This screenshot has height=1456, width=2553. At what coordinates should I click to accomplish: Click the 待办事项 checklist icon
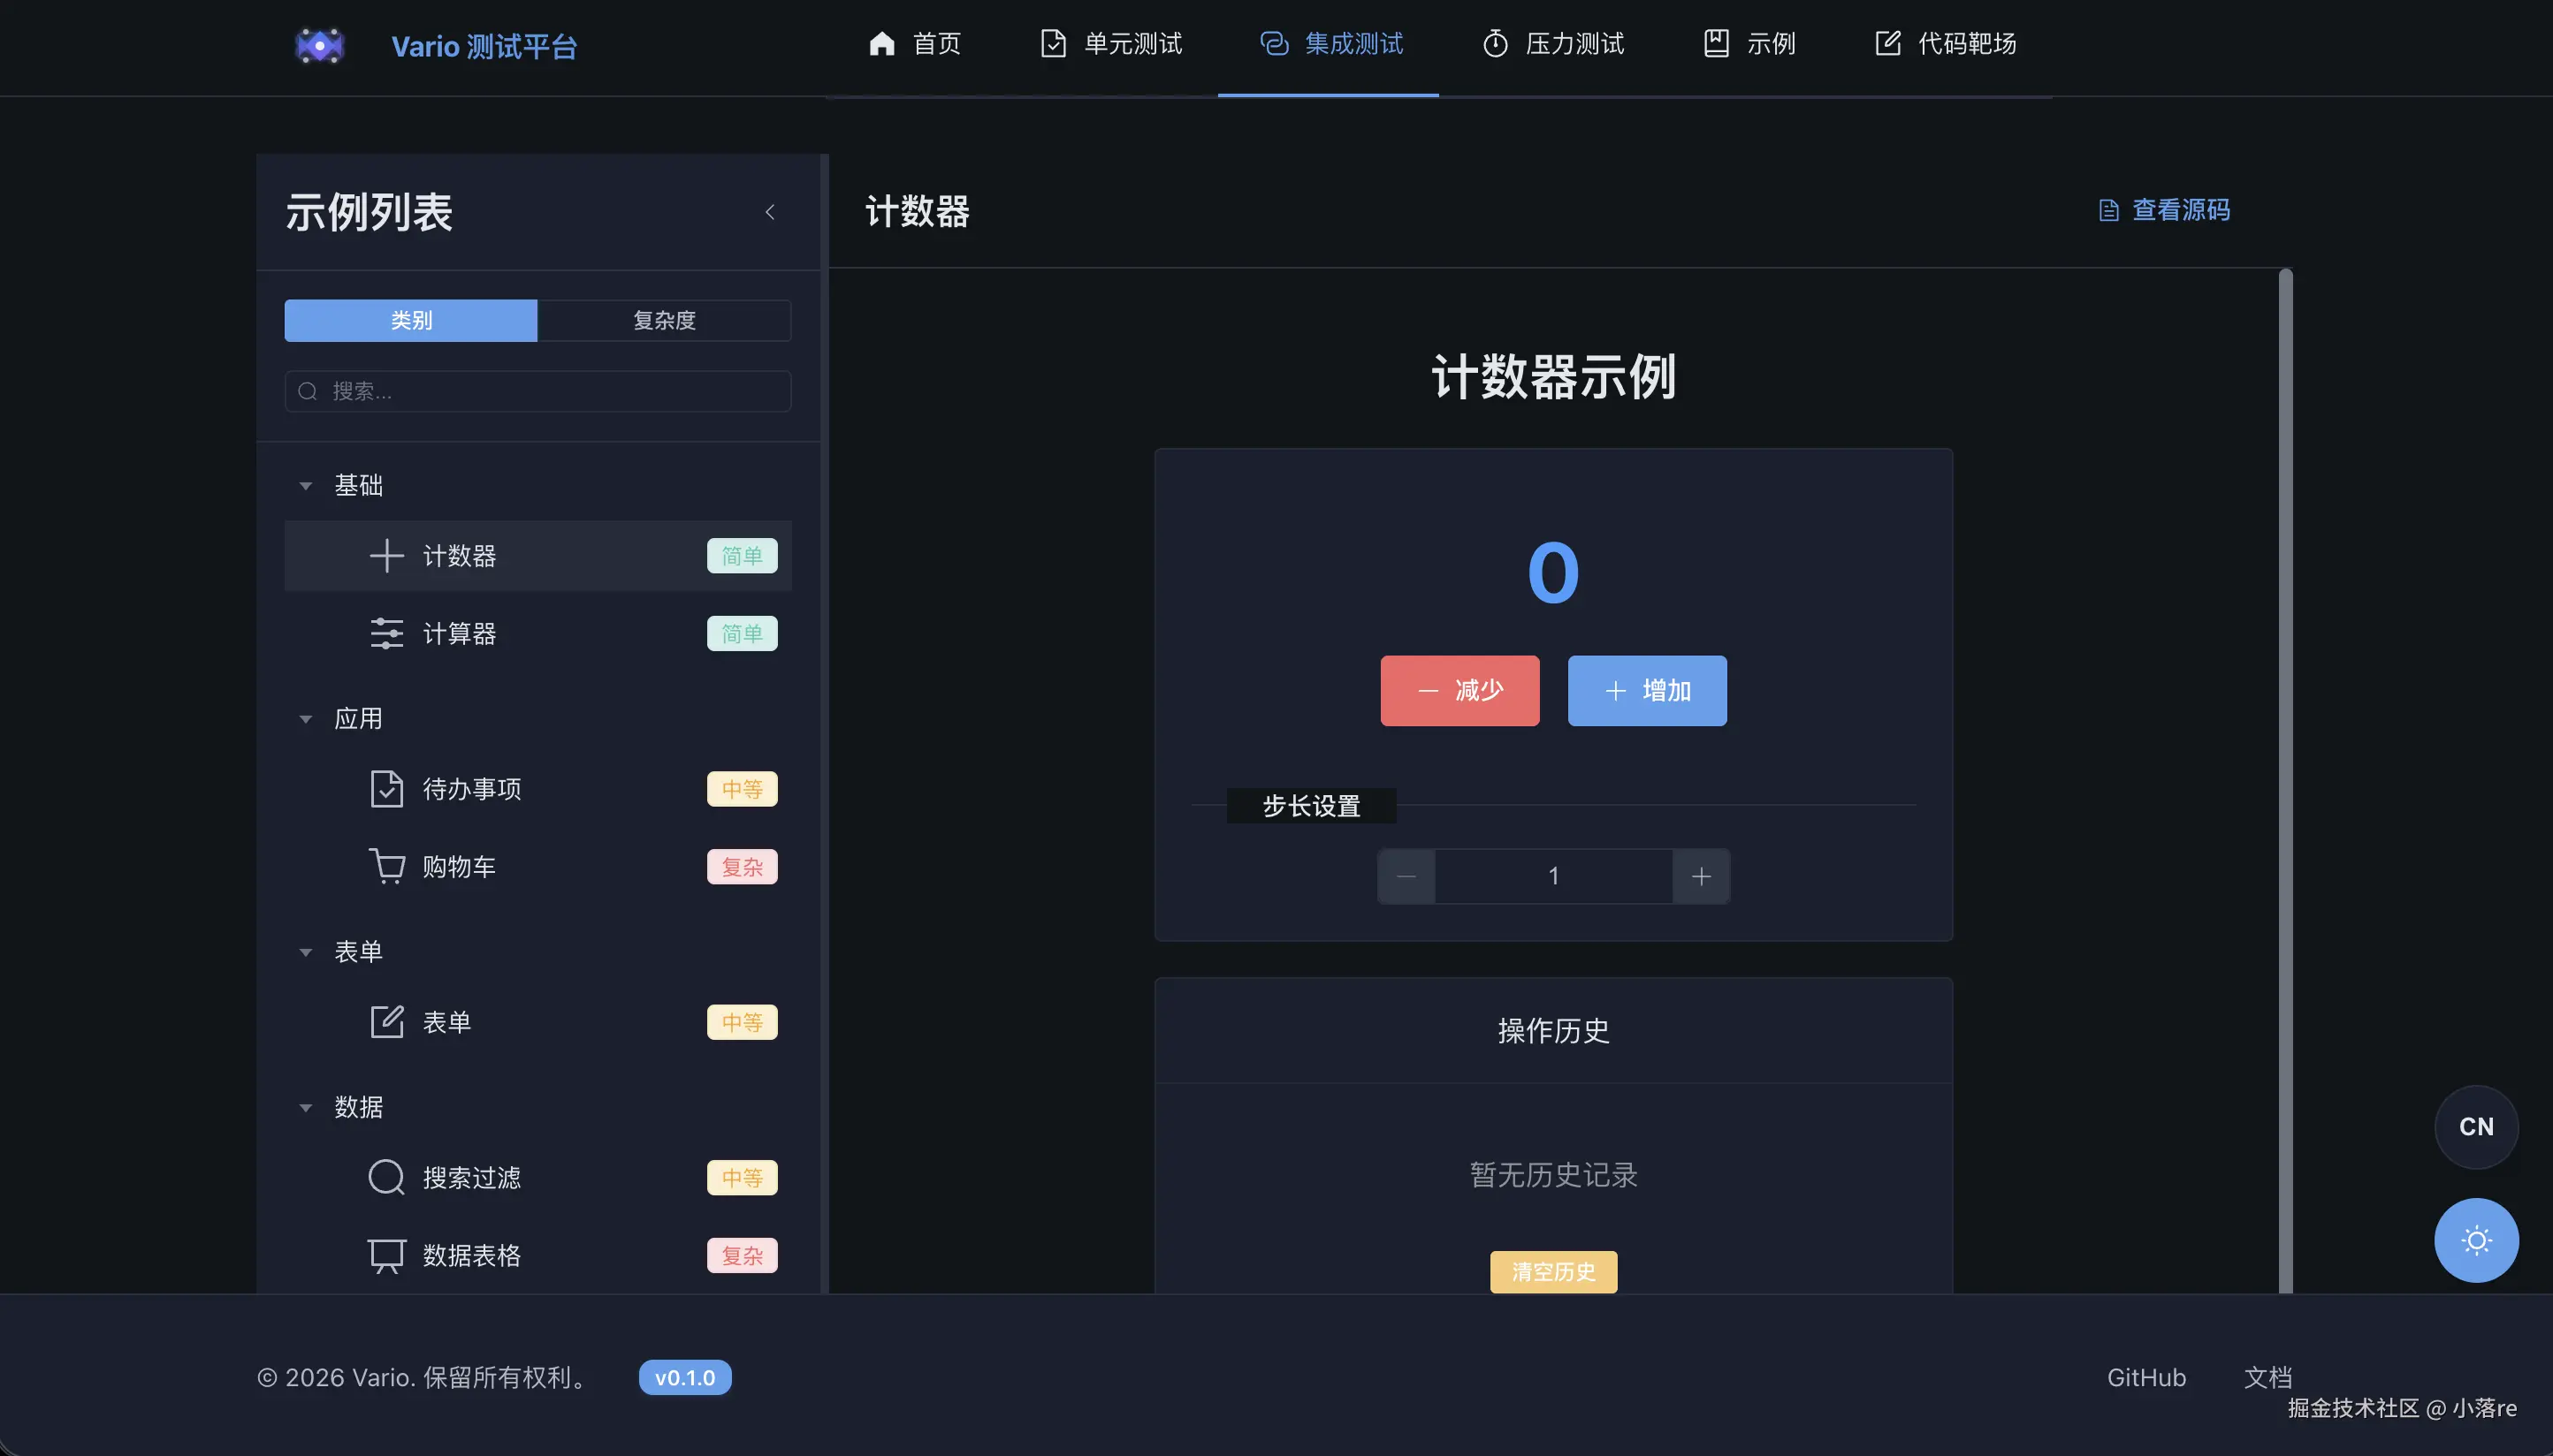click(387, 789)
